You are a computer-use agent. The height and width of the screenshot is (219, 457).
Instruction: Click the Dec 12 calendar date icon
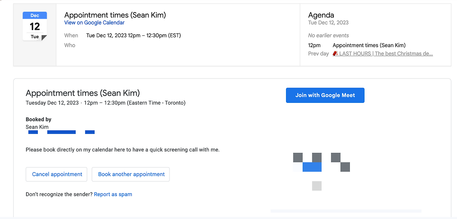(35, 26)
